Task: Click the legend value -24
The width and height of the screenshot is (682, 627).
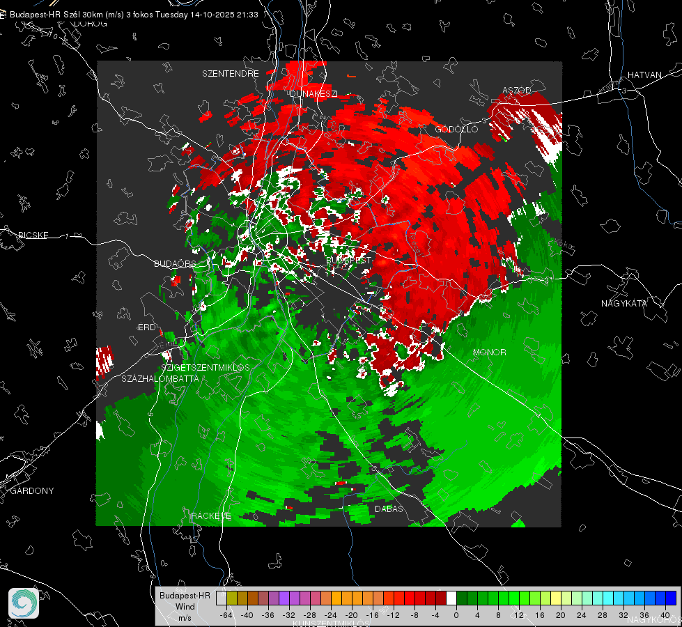Action: click(x=331, y=615)
